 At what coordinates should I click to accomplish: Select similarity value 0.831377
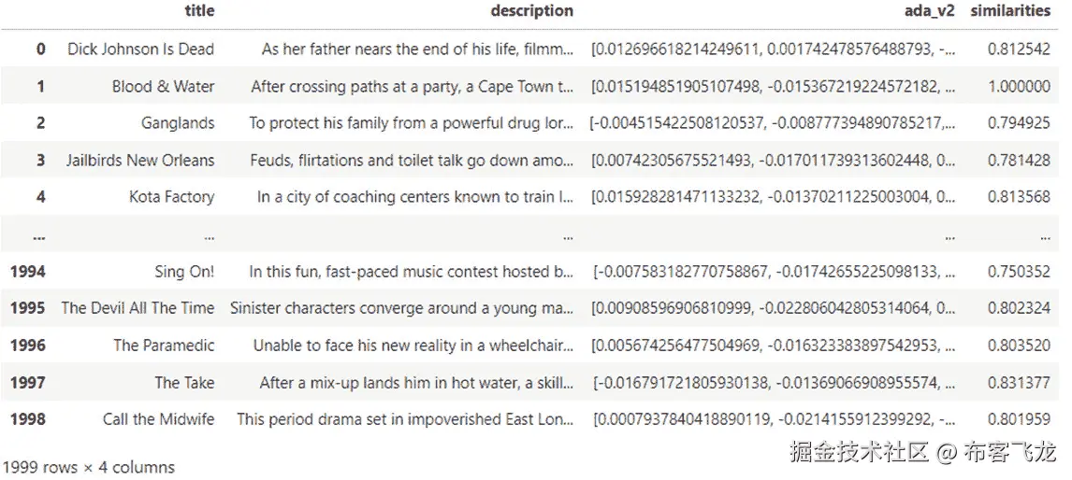click(1019, 382)
